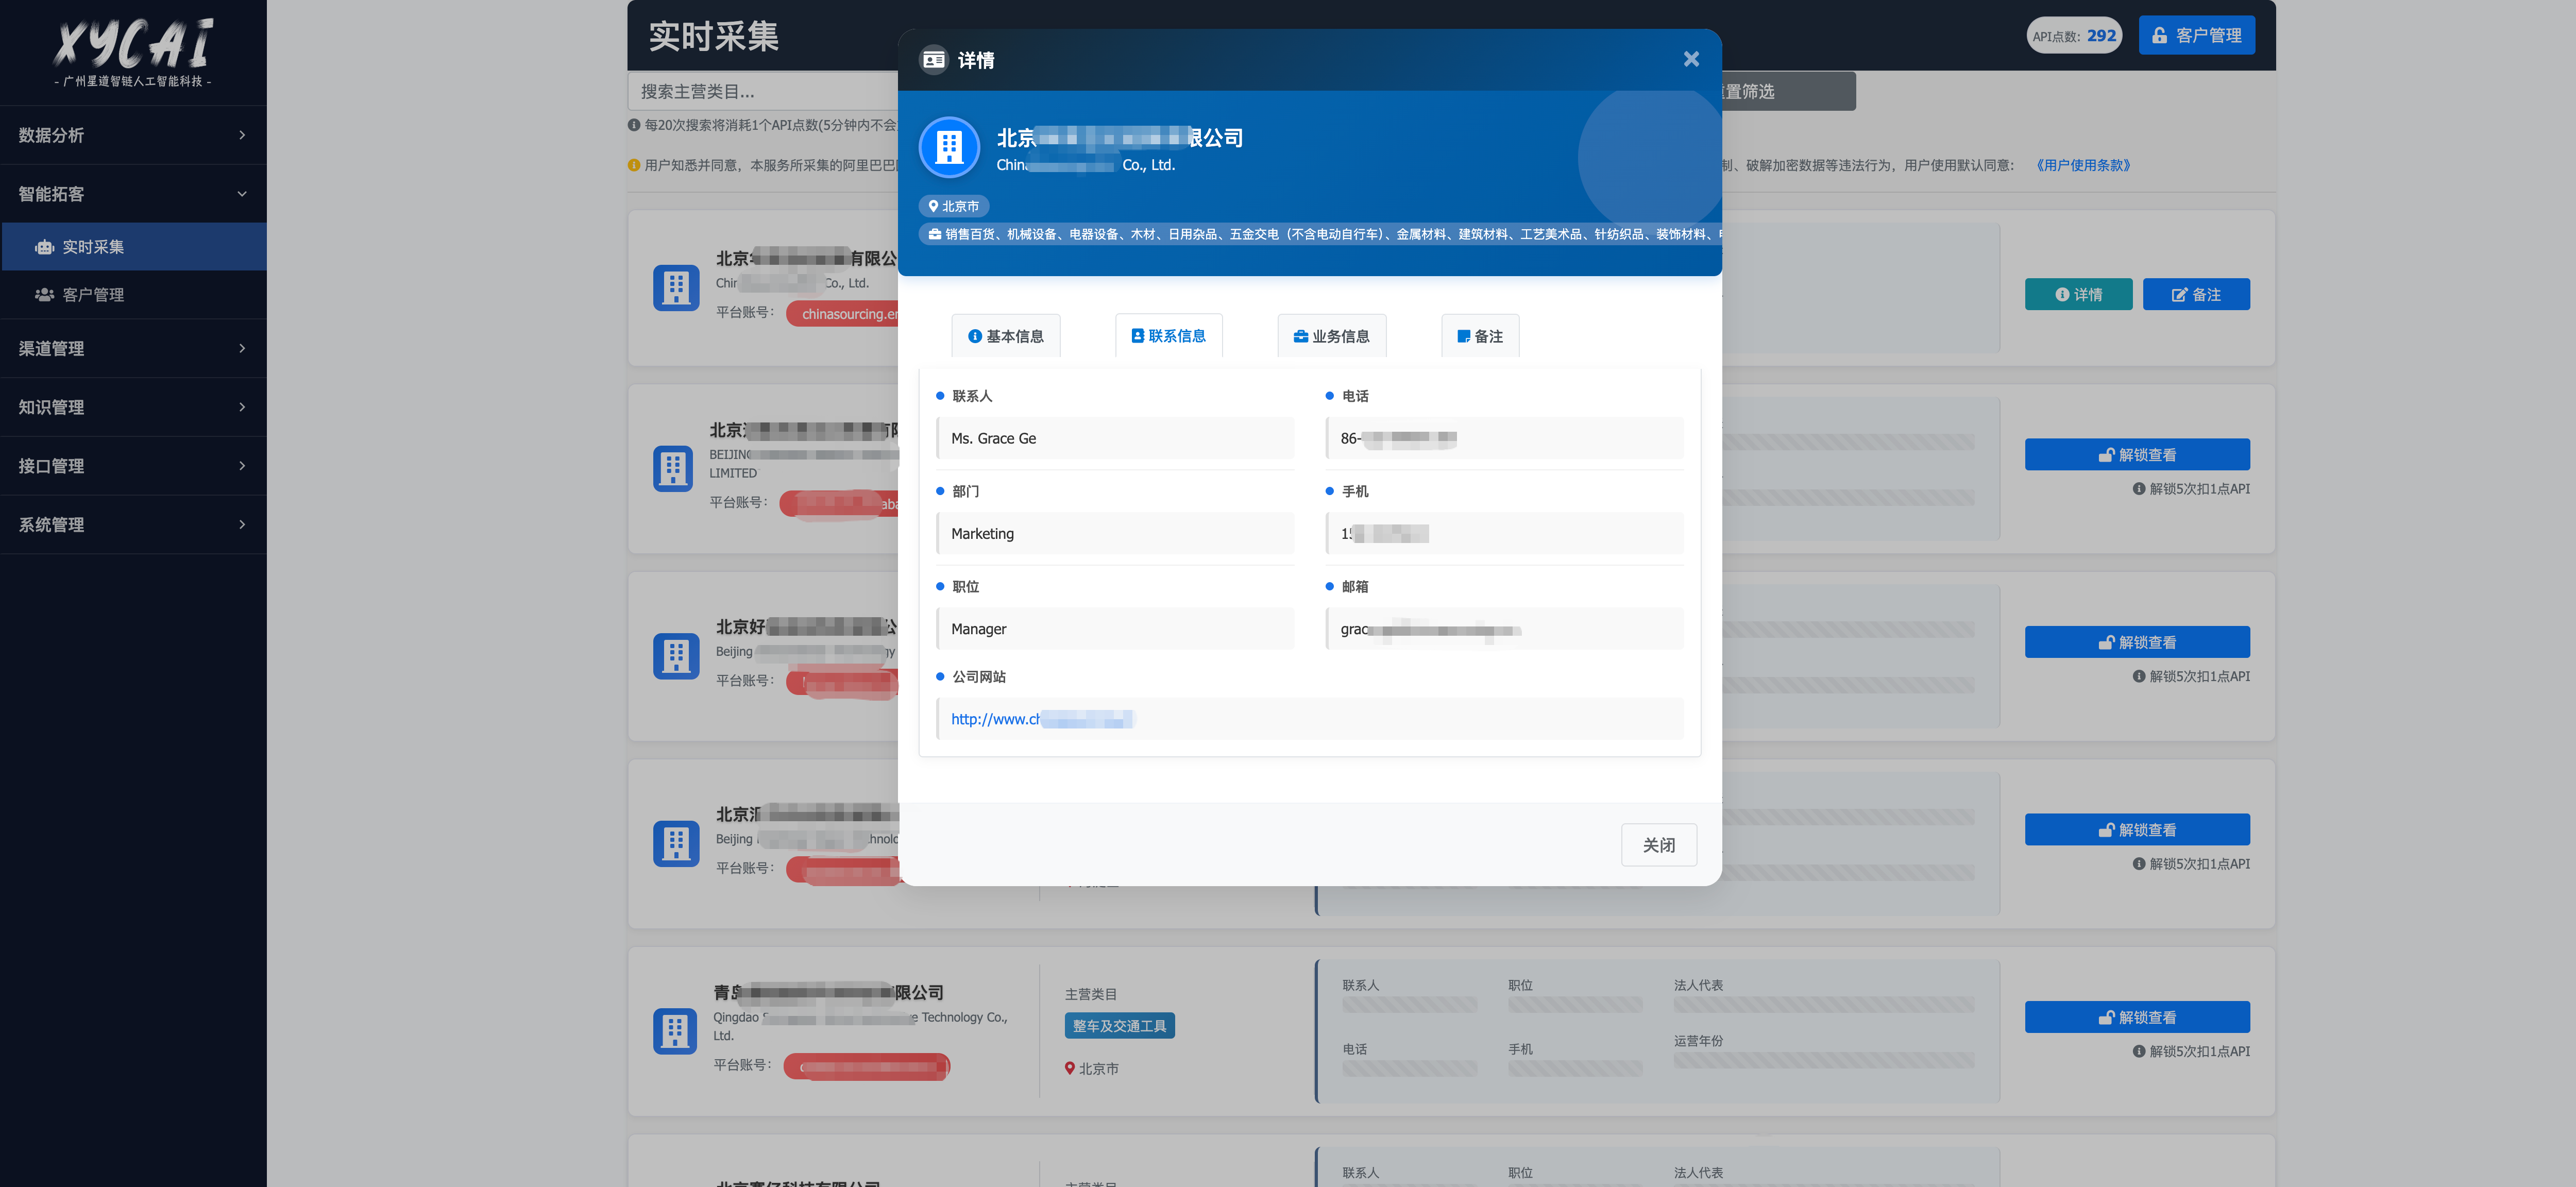
Task: Click the 整车及交通工具 category tag
Action: coord(1119,1025)
